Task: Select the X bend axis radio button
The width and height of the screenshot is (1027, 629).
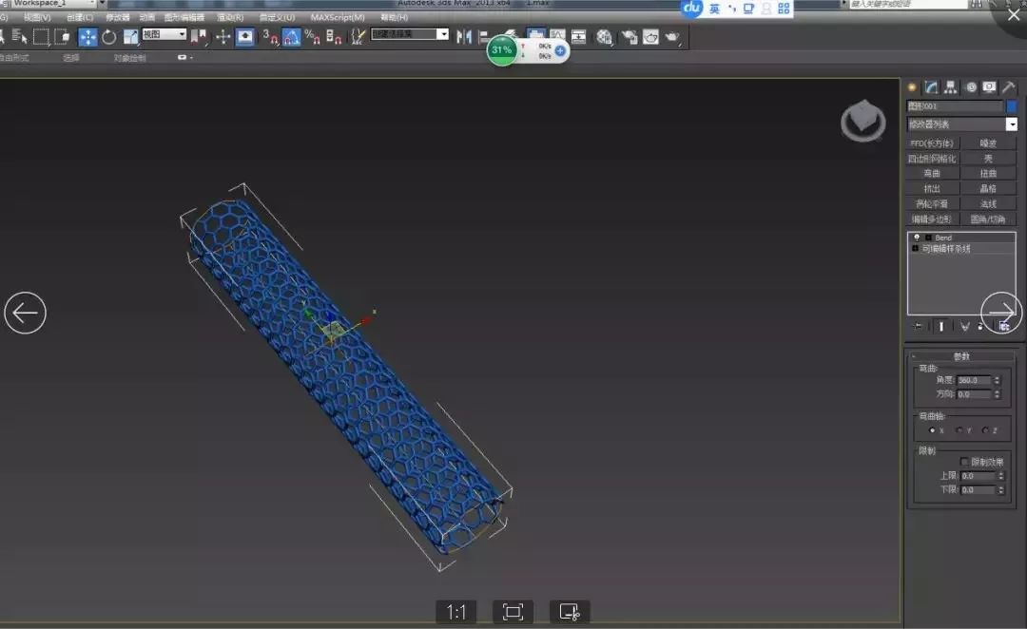Action: pyautogui.click(x=932, y=430)
